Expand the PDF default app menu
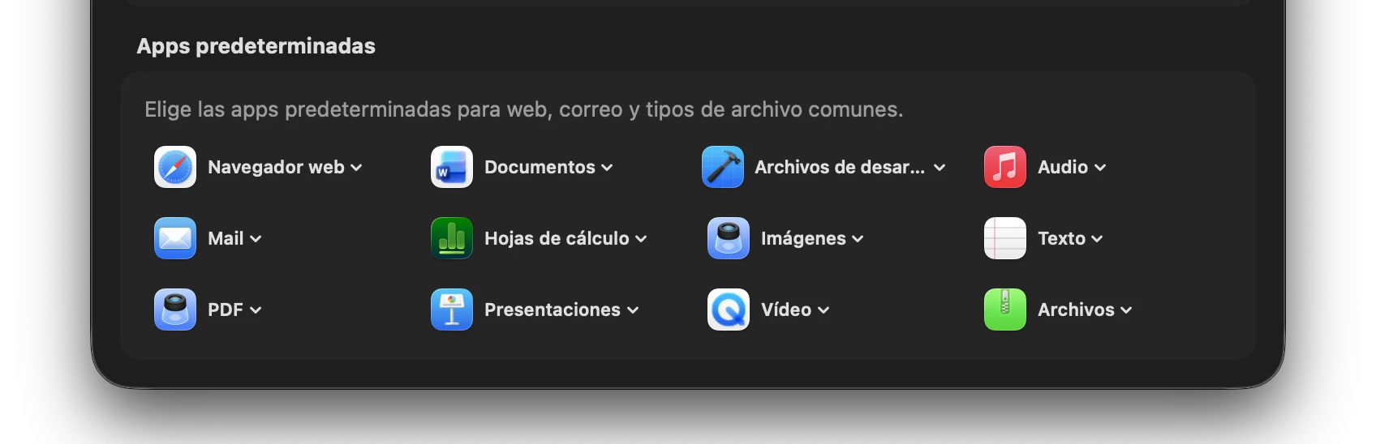Screen dimensions: 1376x444 click(234, 310)
